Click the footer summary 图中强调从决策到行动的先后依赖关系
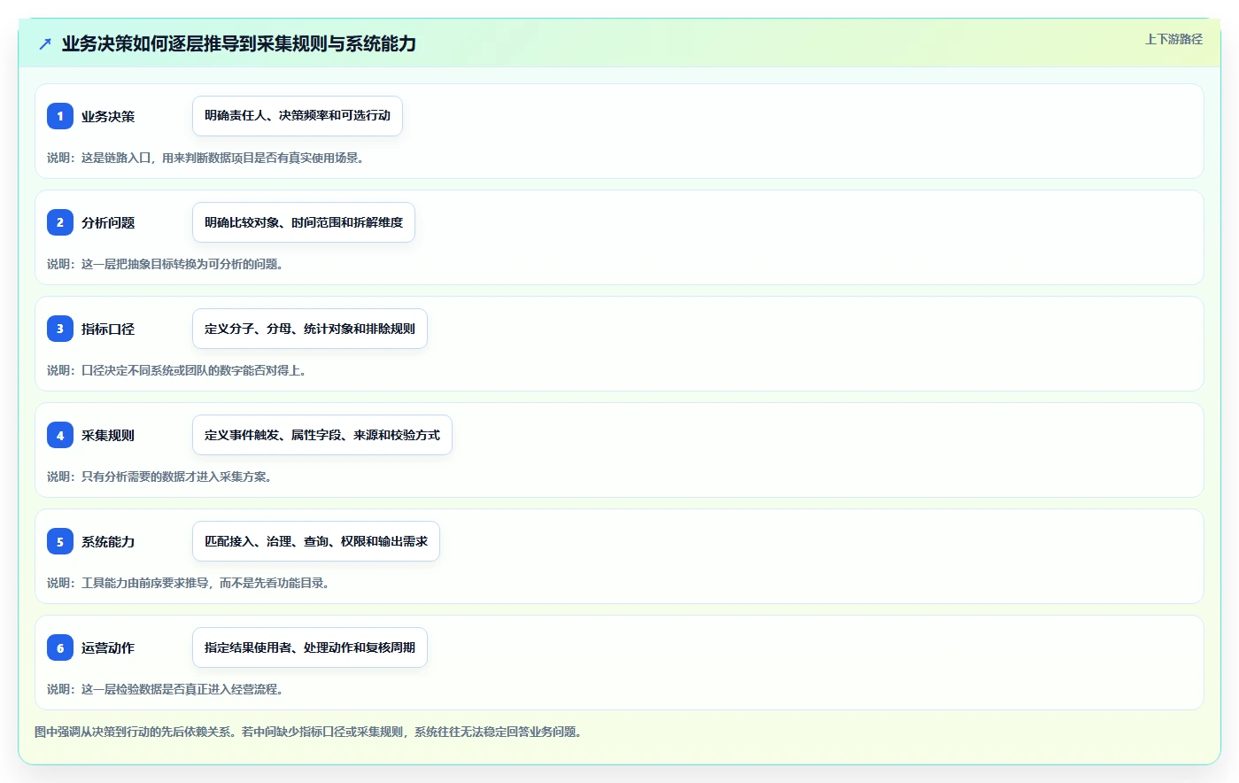The height and width of the screenshot is (783, 1239). click(308, 732)
